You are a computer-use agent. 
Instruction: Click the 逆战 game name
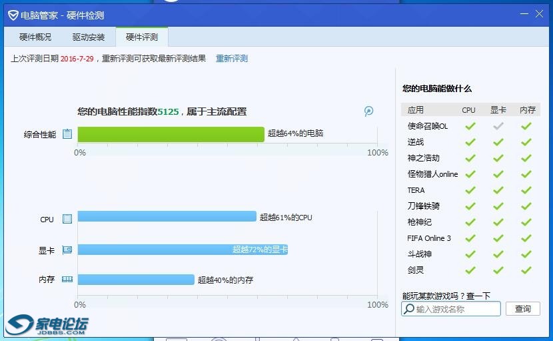click(416, 142)
